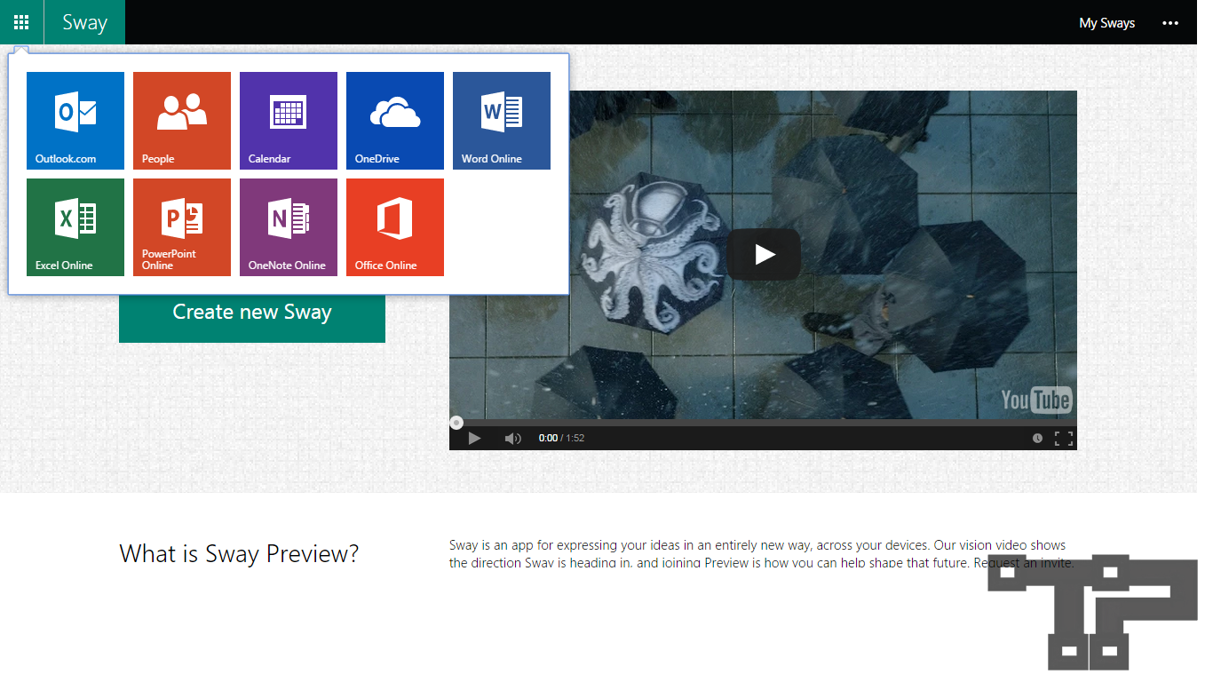Open the Excel Online tile
1213x682 pixels.
(75, 227)
